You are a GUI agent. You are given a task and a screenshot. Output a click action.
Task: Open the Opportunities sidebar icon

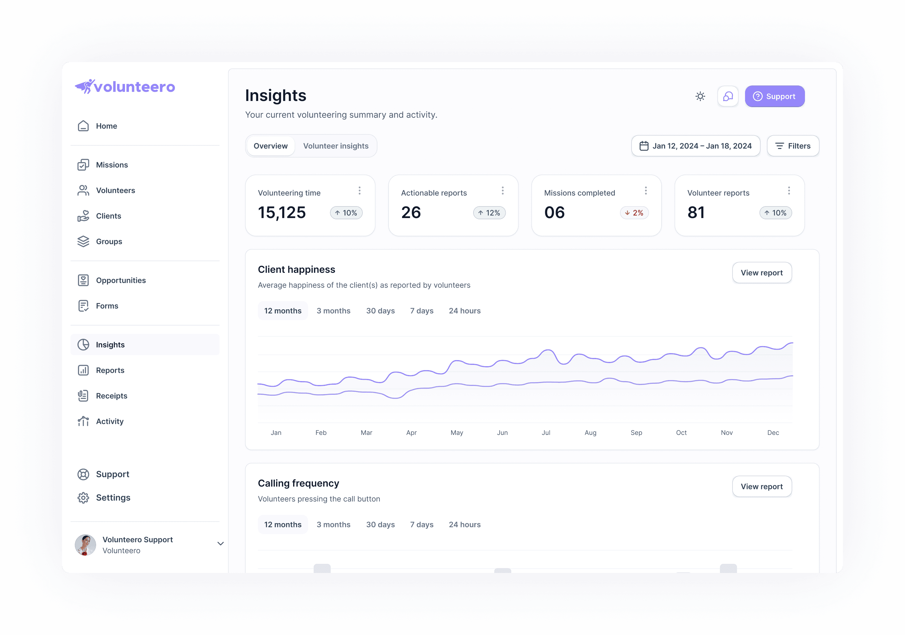point(83,280)
